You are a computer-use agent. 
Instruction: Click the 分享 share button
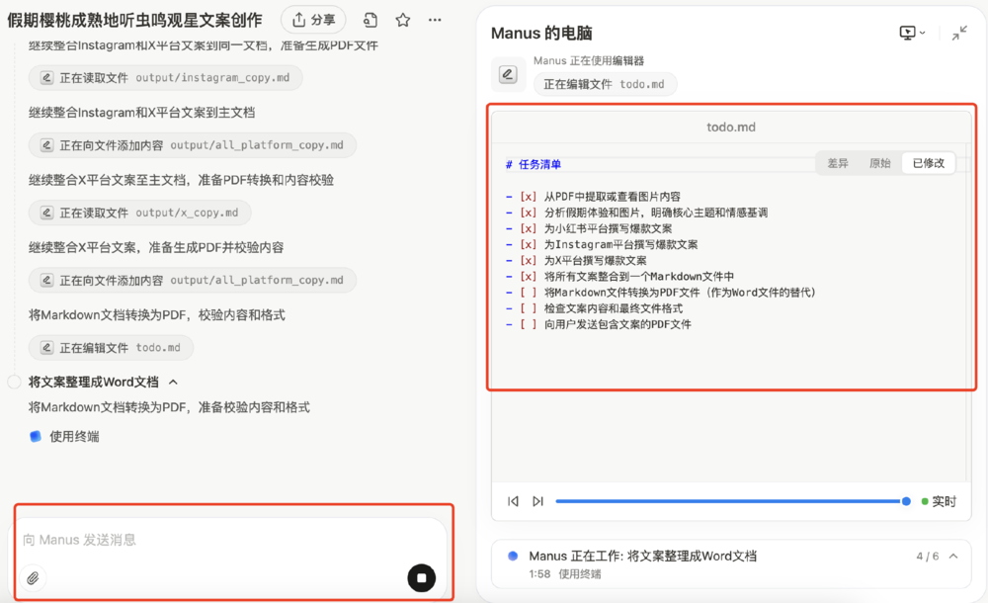[x=312, y=20]
